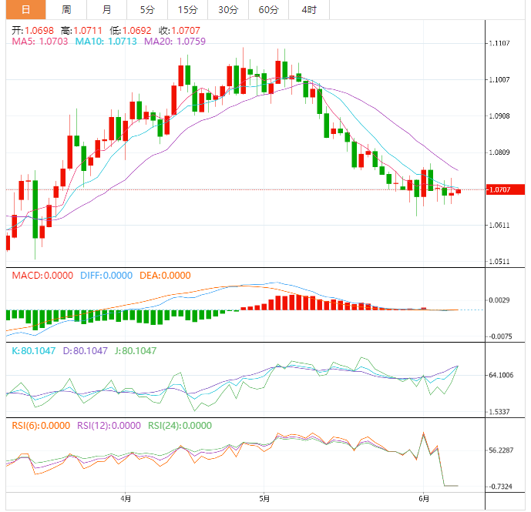Select the 15分 timeframe tab
Screen dimensions: 531x512
tap(187, 10)
